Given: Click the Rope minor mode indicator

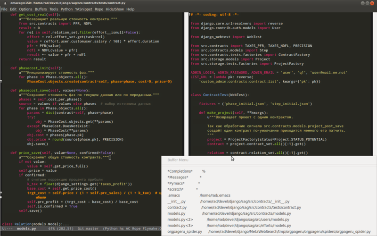Looking at the screenshot, I should click(136, 228).
